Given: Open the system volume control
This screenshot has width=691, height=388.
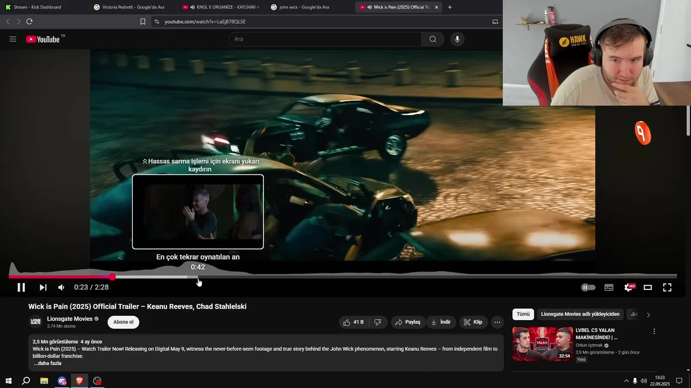Looking at the screenshot, I should 643,381.
